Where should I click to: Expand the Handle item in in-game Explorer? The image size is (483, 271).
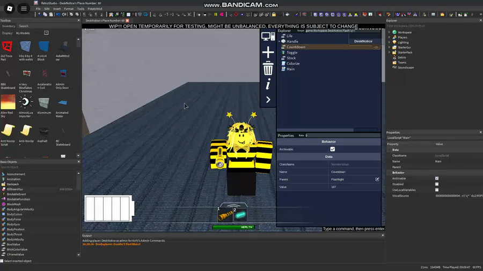pyautogui.click(x=280, y=41)
